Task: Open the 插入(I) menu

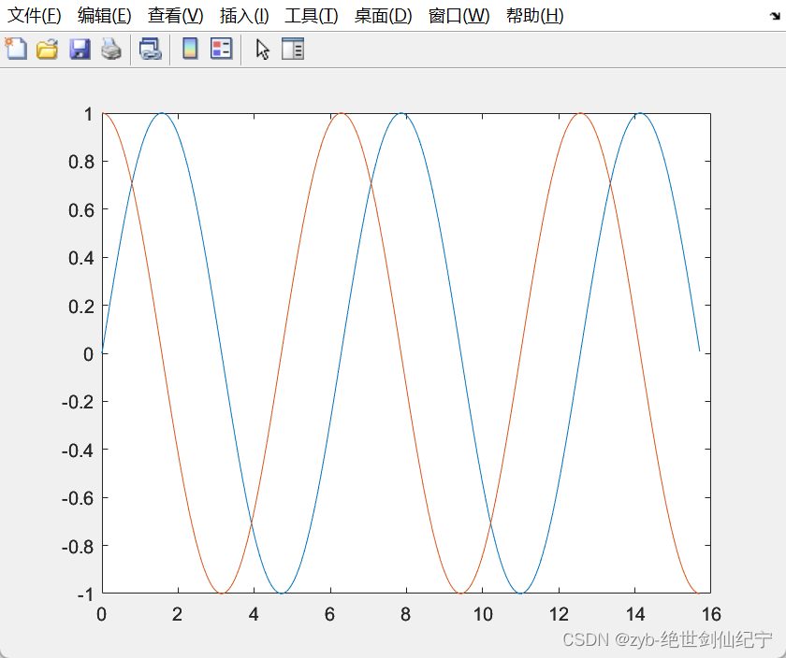Action: [244, 16]
